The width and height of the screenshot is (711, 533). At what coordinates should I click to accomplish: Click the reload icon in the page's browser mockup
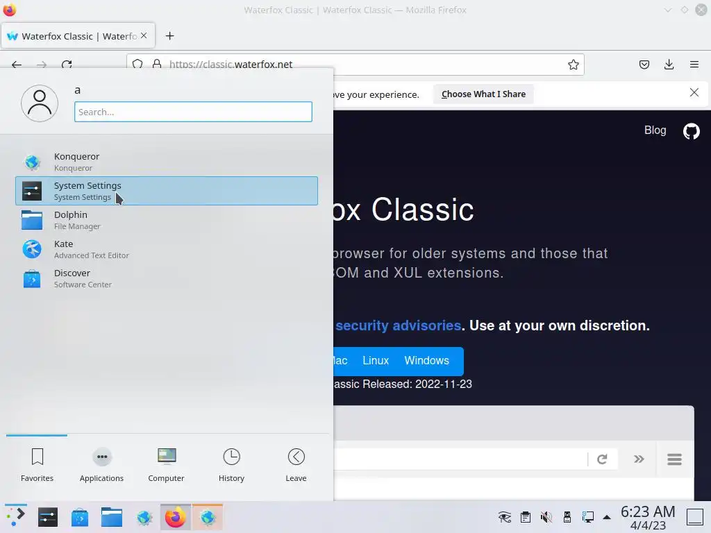(x=602, y=459)
